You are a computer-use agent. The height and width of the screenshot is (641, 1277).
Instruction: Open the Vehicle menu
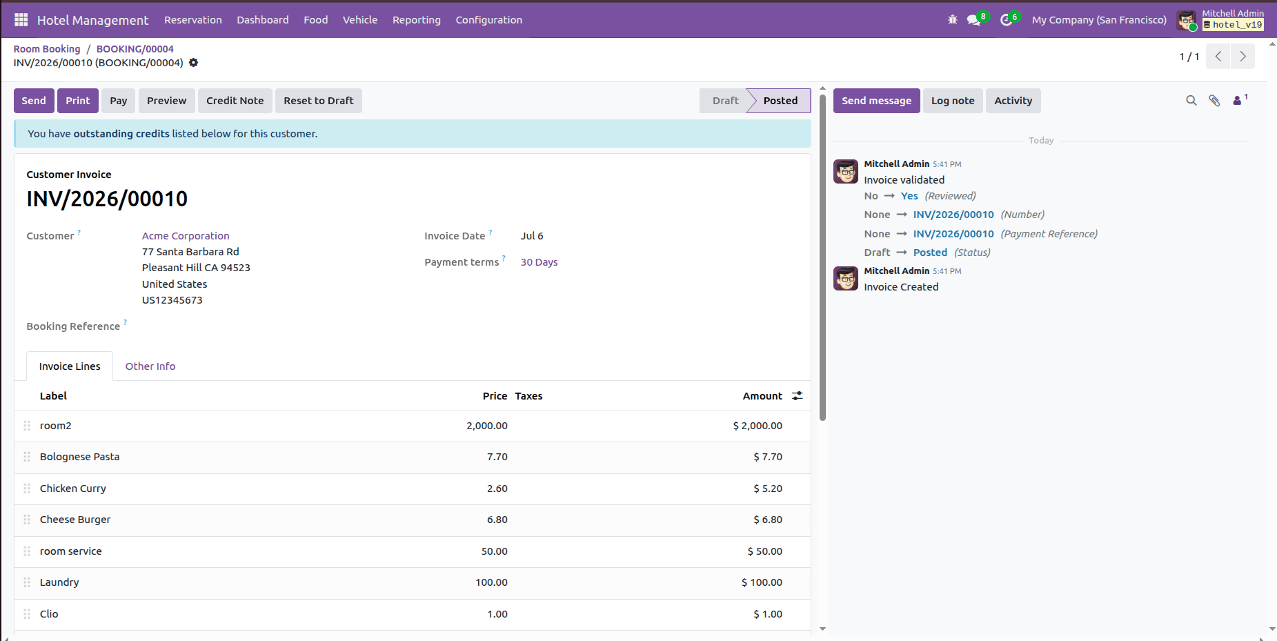tap(360, 20)
